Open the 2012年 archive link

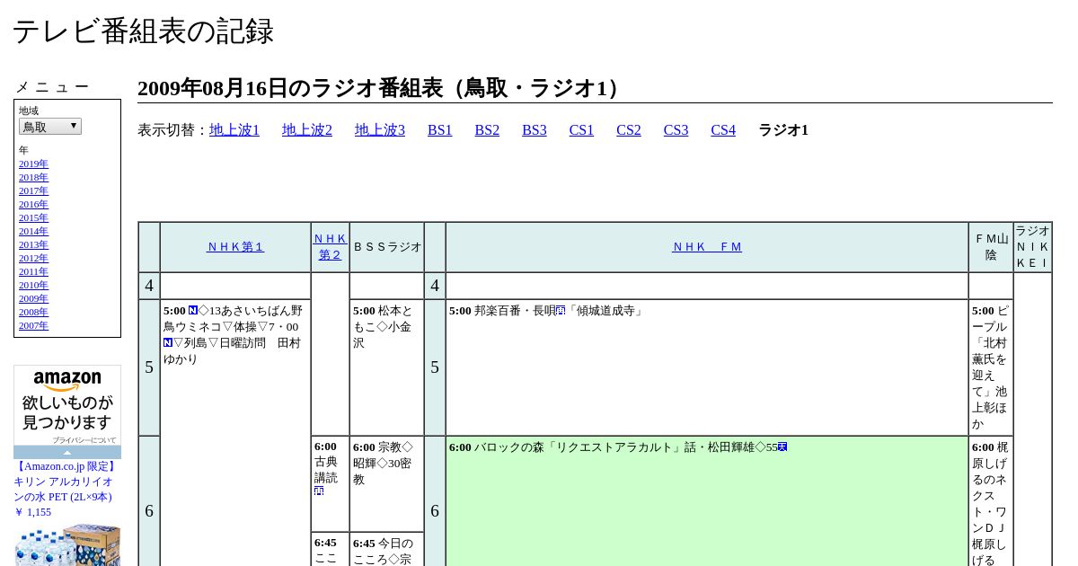click(x=33, y=258)
